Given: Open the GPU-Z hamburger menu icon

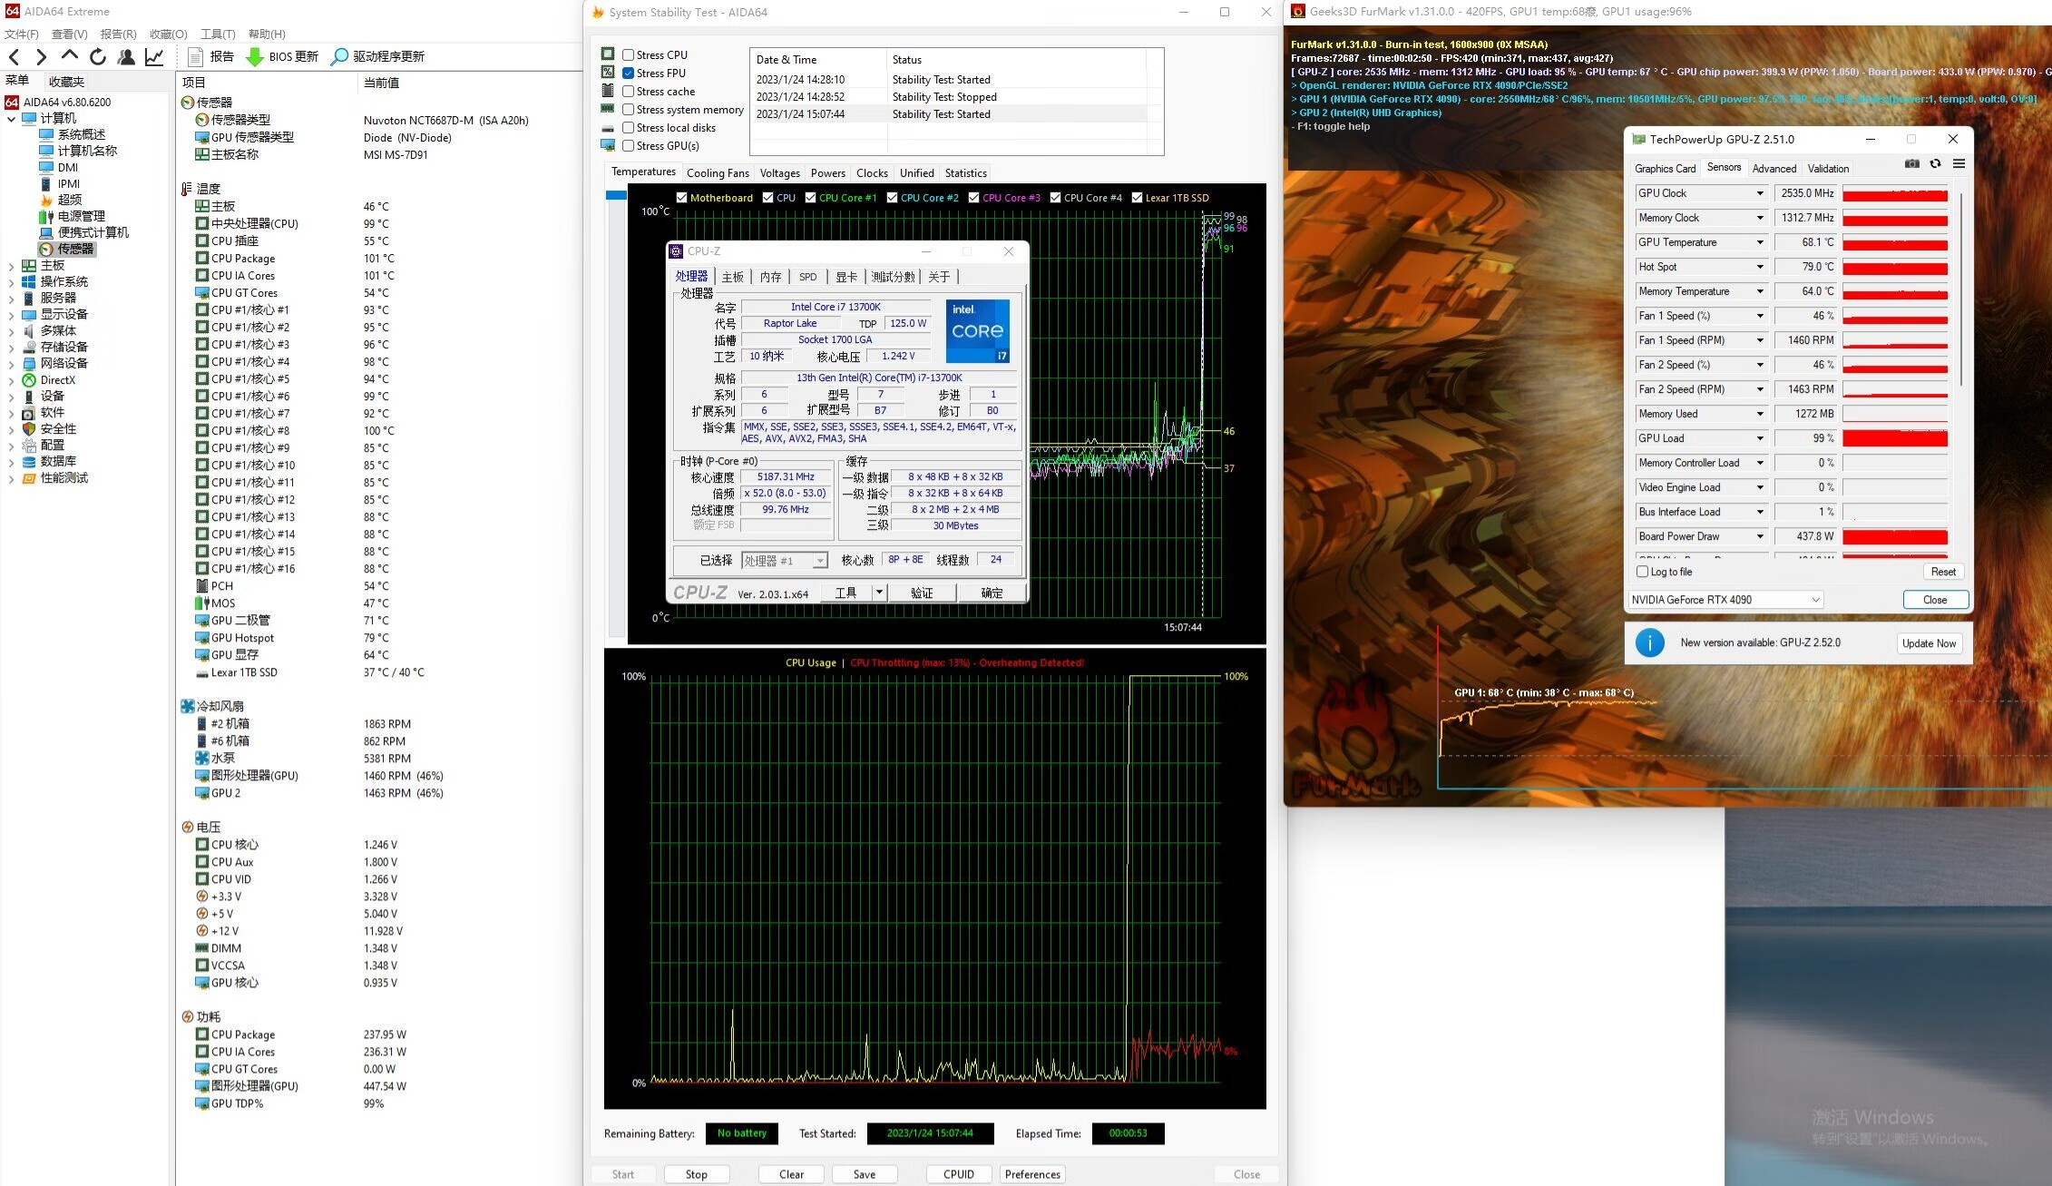Looking at the screenshot, I should point(1959,164).
